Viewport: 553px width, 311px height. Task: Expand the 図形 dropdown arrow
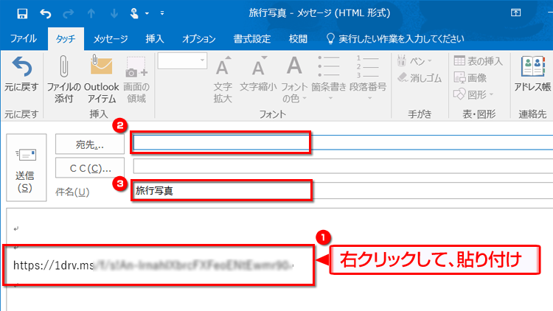click(x=491, y=94)
